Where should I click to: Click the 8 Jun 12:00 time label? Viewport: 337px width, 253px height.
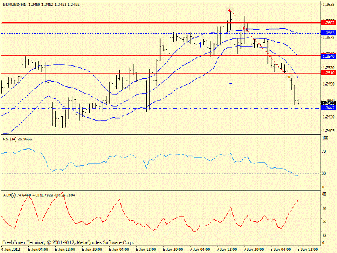coord(307,250)
